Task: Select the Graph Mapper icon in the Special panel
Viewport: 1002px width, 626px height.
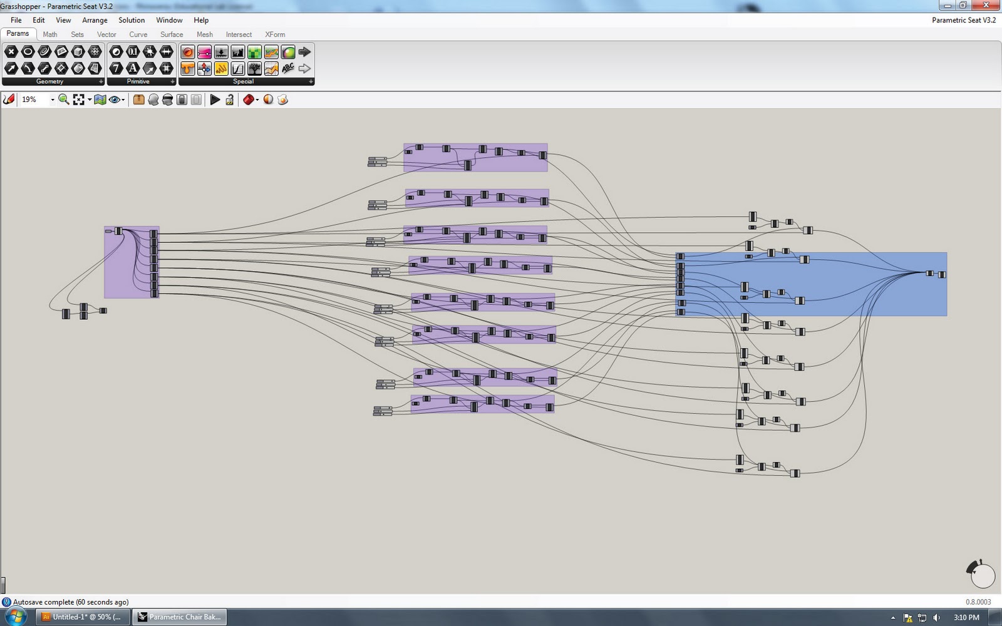Action: (238, 69)
